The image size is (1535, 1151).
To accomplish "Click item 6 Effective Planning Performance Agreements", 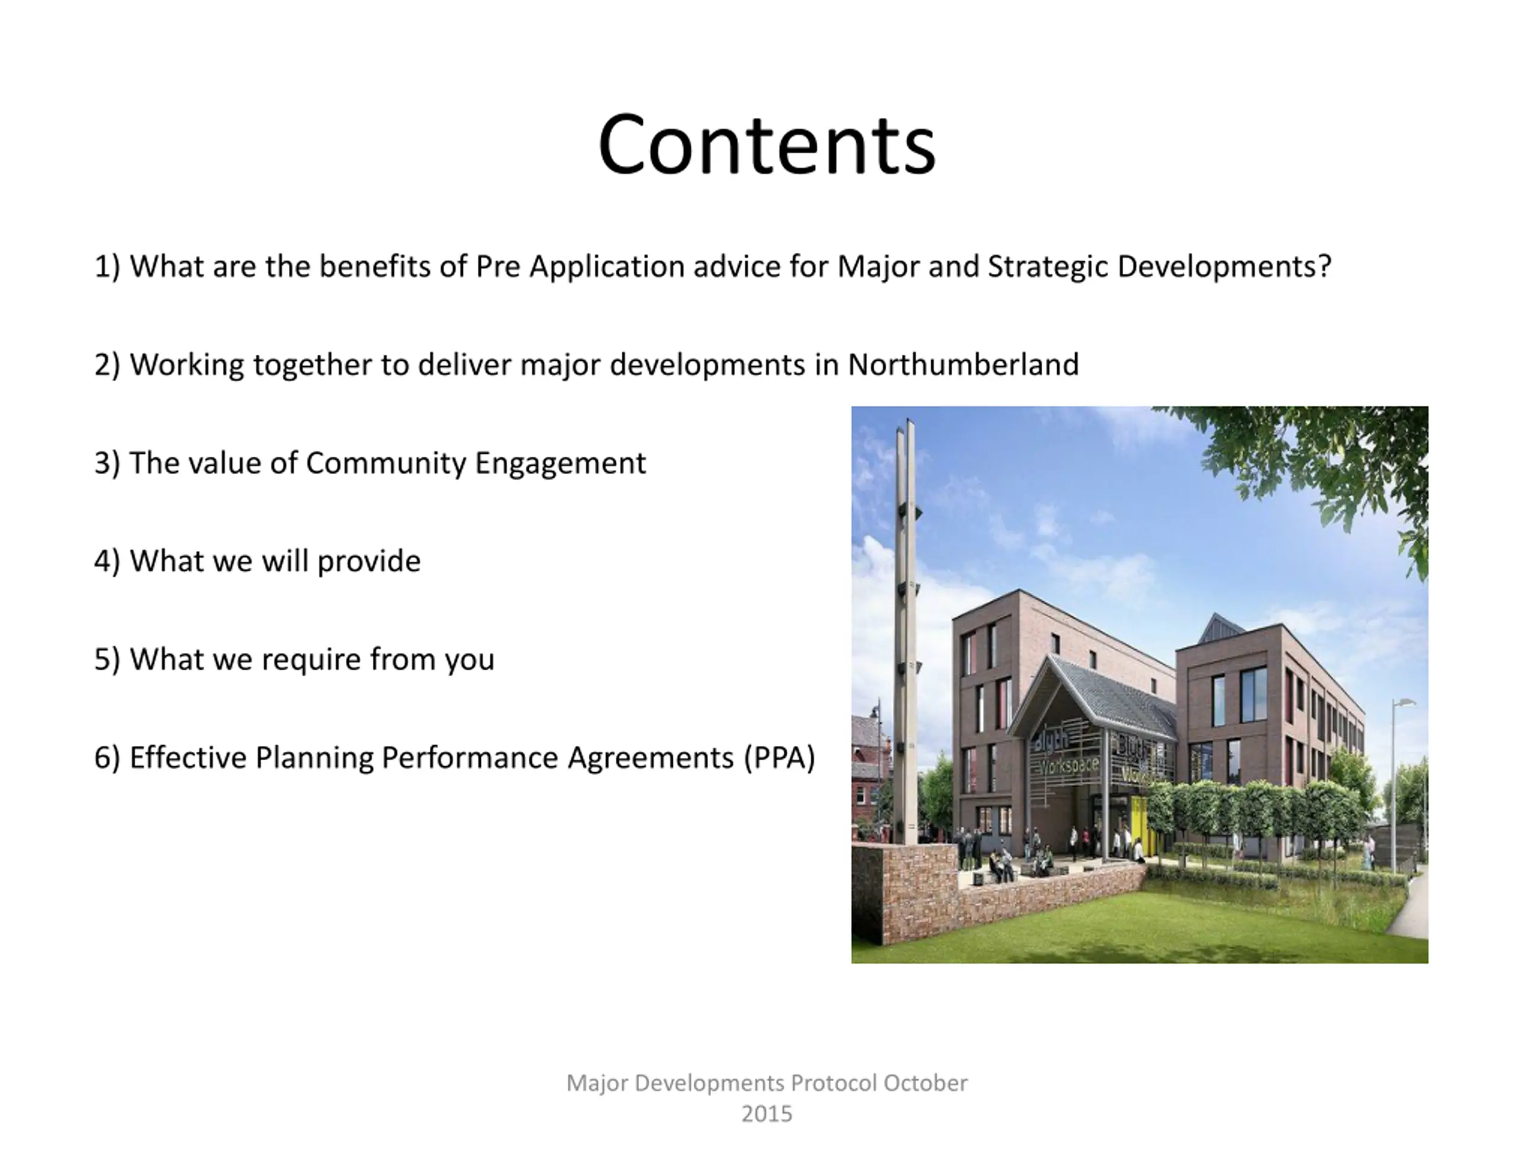I will (455, 758).
